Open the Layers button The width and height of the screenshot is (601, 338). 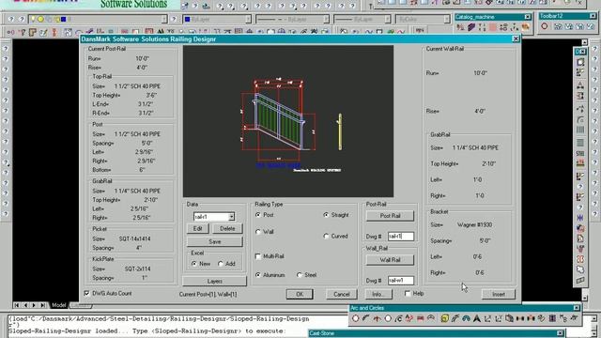tap(215, 282)
